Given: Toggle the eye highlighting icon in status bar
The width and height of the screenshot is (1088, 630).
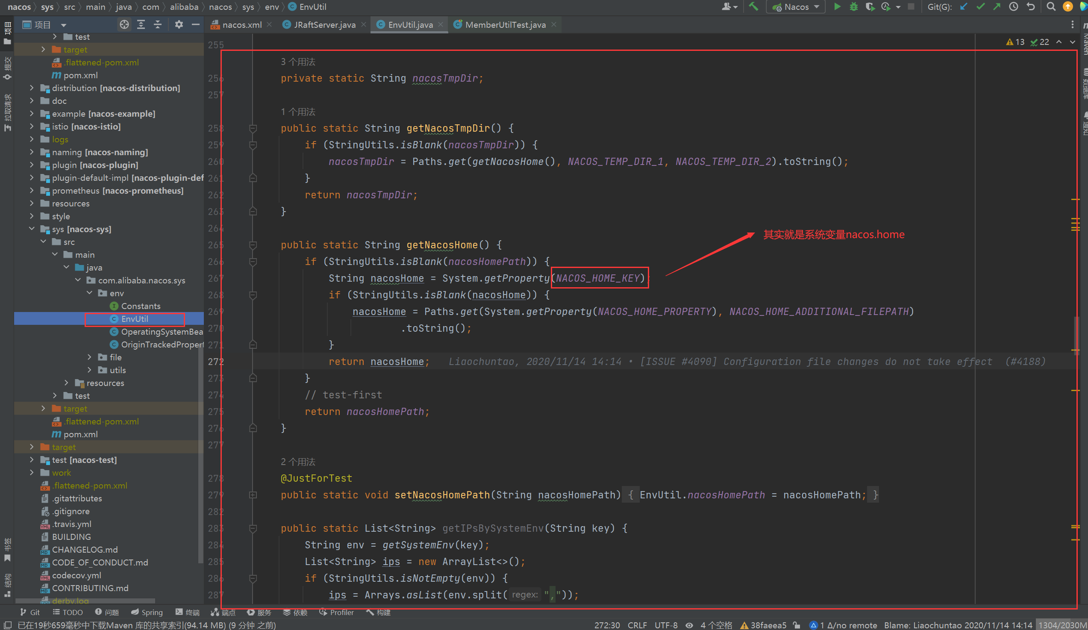Looking at the screenshot, I should (x=689, y=625).
